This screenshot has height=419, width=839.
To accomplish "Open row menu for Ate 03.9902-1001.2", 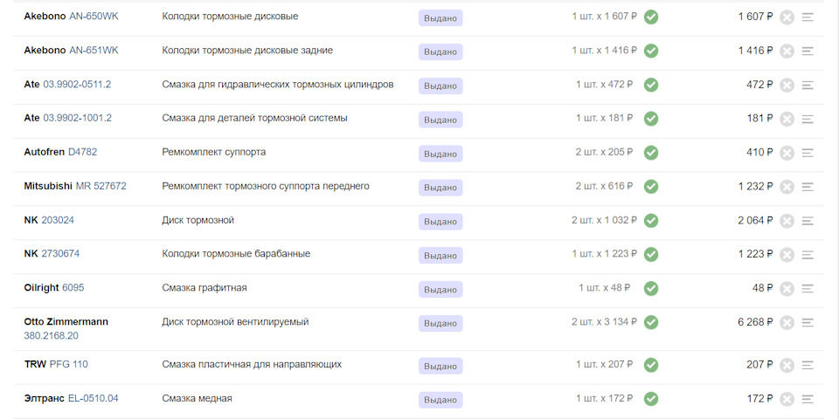I will pos(808,119).
